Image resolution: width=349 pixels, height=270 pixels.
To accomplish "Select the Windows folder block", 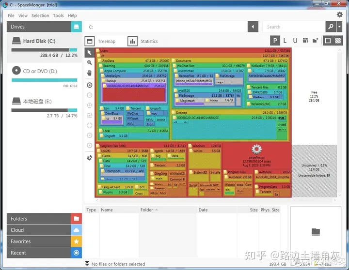I will [205, 146].
